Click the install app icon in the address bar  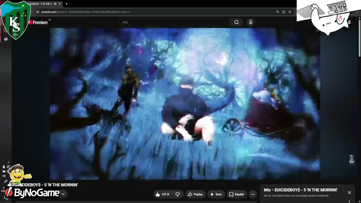coord(284,12)
